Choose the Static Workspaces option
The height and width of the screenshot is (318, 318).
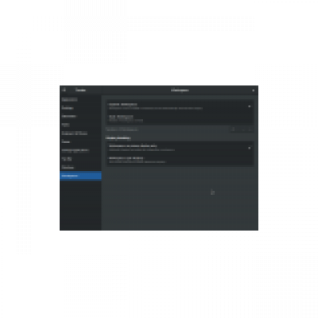(x=180, y=118)
